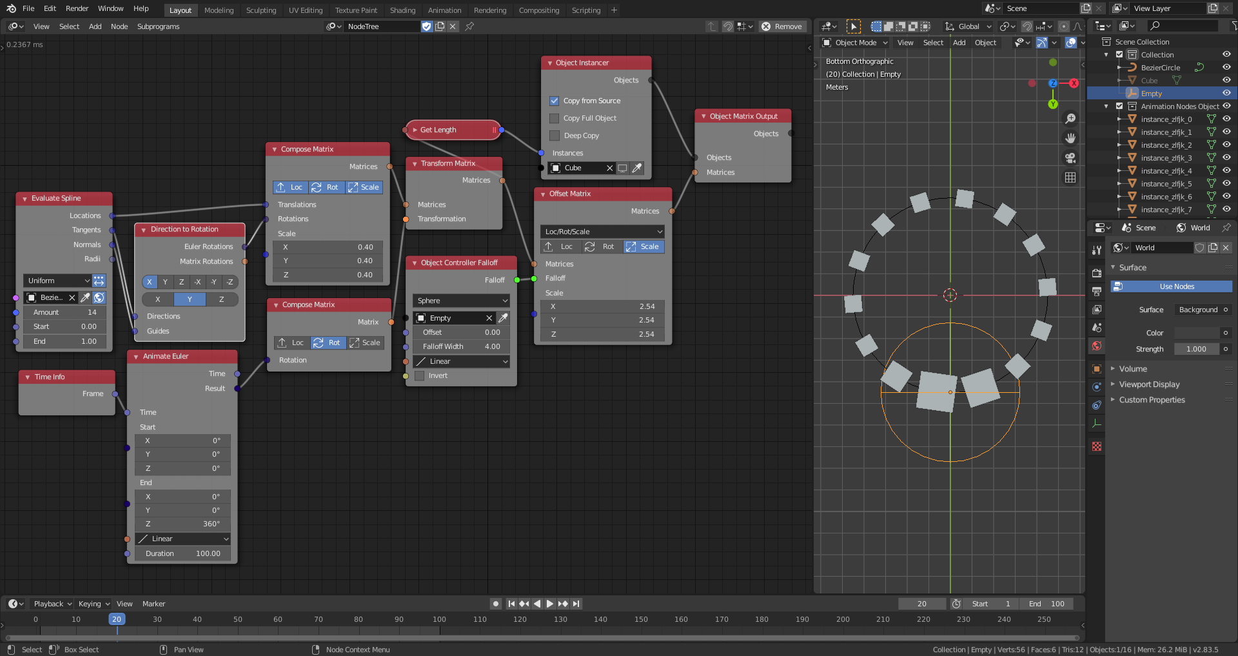Toggle the camera view icon in viewport

coord(1070,158)
